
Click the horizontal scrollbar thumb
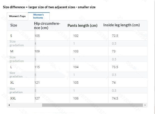click(x=92, y=105)
